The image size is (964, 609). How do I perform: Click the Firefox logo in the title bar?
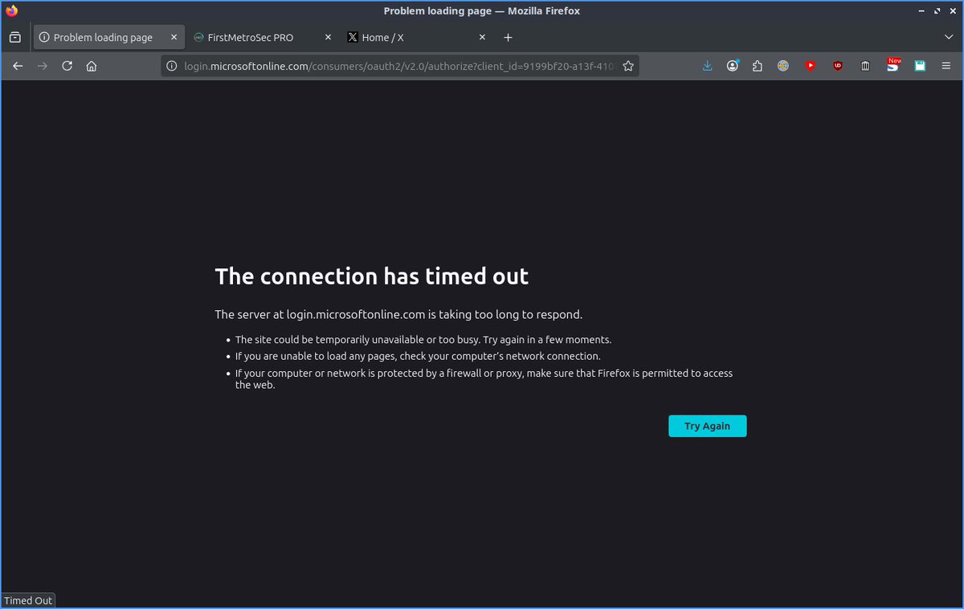(11, 11)
